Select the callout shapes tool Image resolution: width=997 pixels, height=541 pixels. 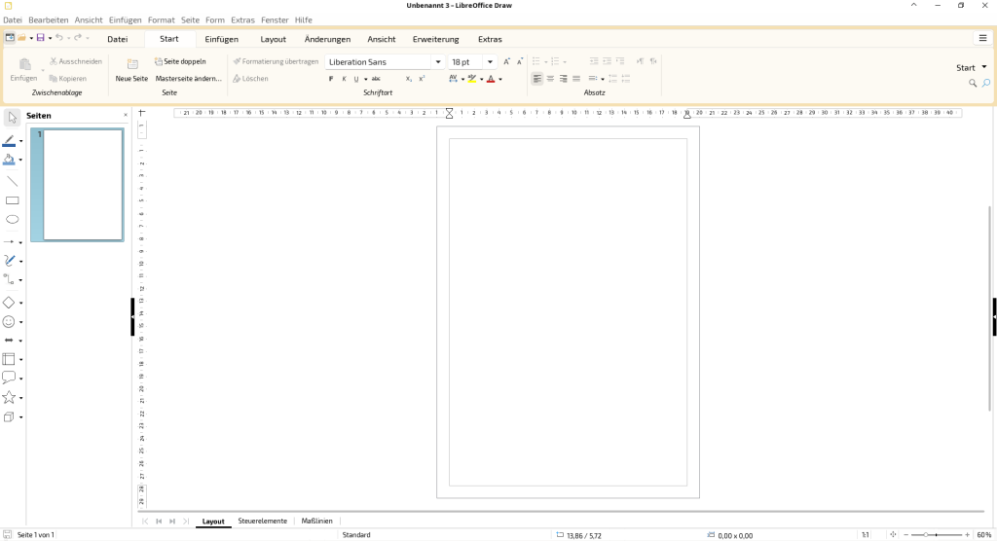(x=9, y=378)
